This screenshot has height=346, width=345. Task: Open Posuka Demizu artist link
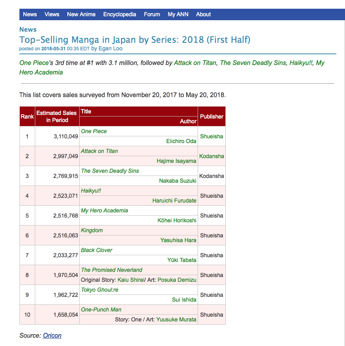click(x=177, y=280)
